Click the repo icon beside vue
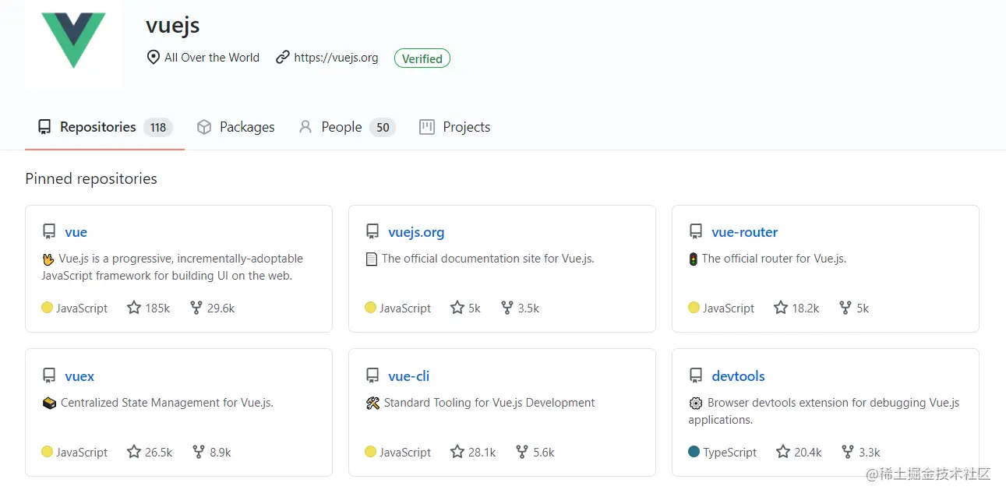1006x497 pixels. coord(49,232)
